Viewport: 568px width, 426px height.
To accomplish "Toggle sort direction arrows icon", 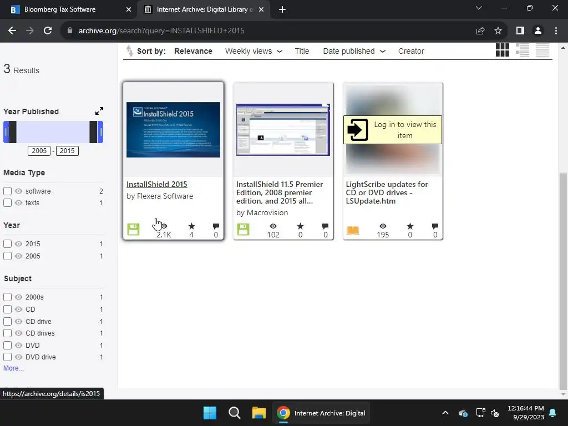I will click(129, 50).
